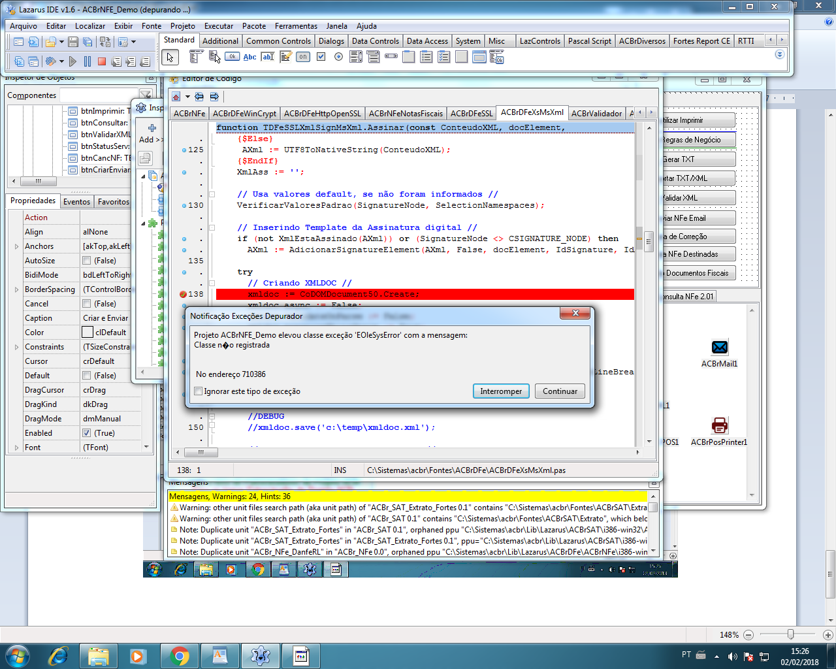Image resolution: width=836 pixels, height=669 pixels.
Task: Pick the TRadioButton component icon
Action: [338, 57]
